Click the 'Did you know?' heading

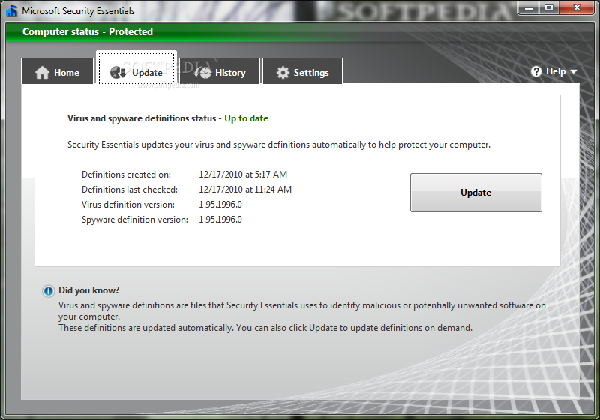[88, 290]
